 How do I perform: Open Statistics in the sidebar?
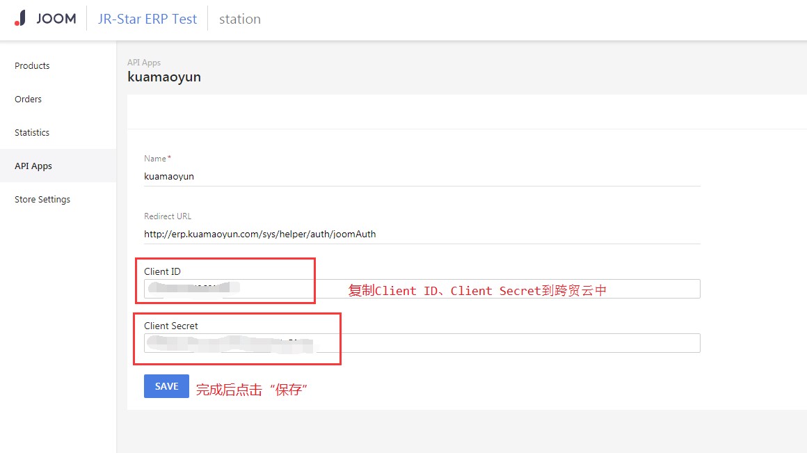[32, 133]
